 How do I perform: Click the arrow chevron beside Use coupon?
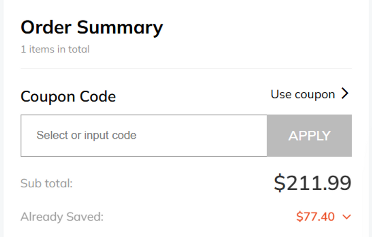click(345, 94)
